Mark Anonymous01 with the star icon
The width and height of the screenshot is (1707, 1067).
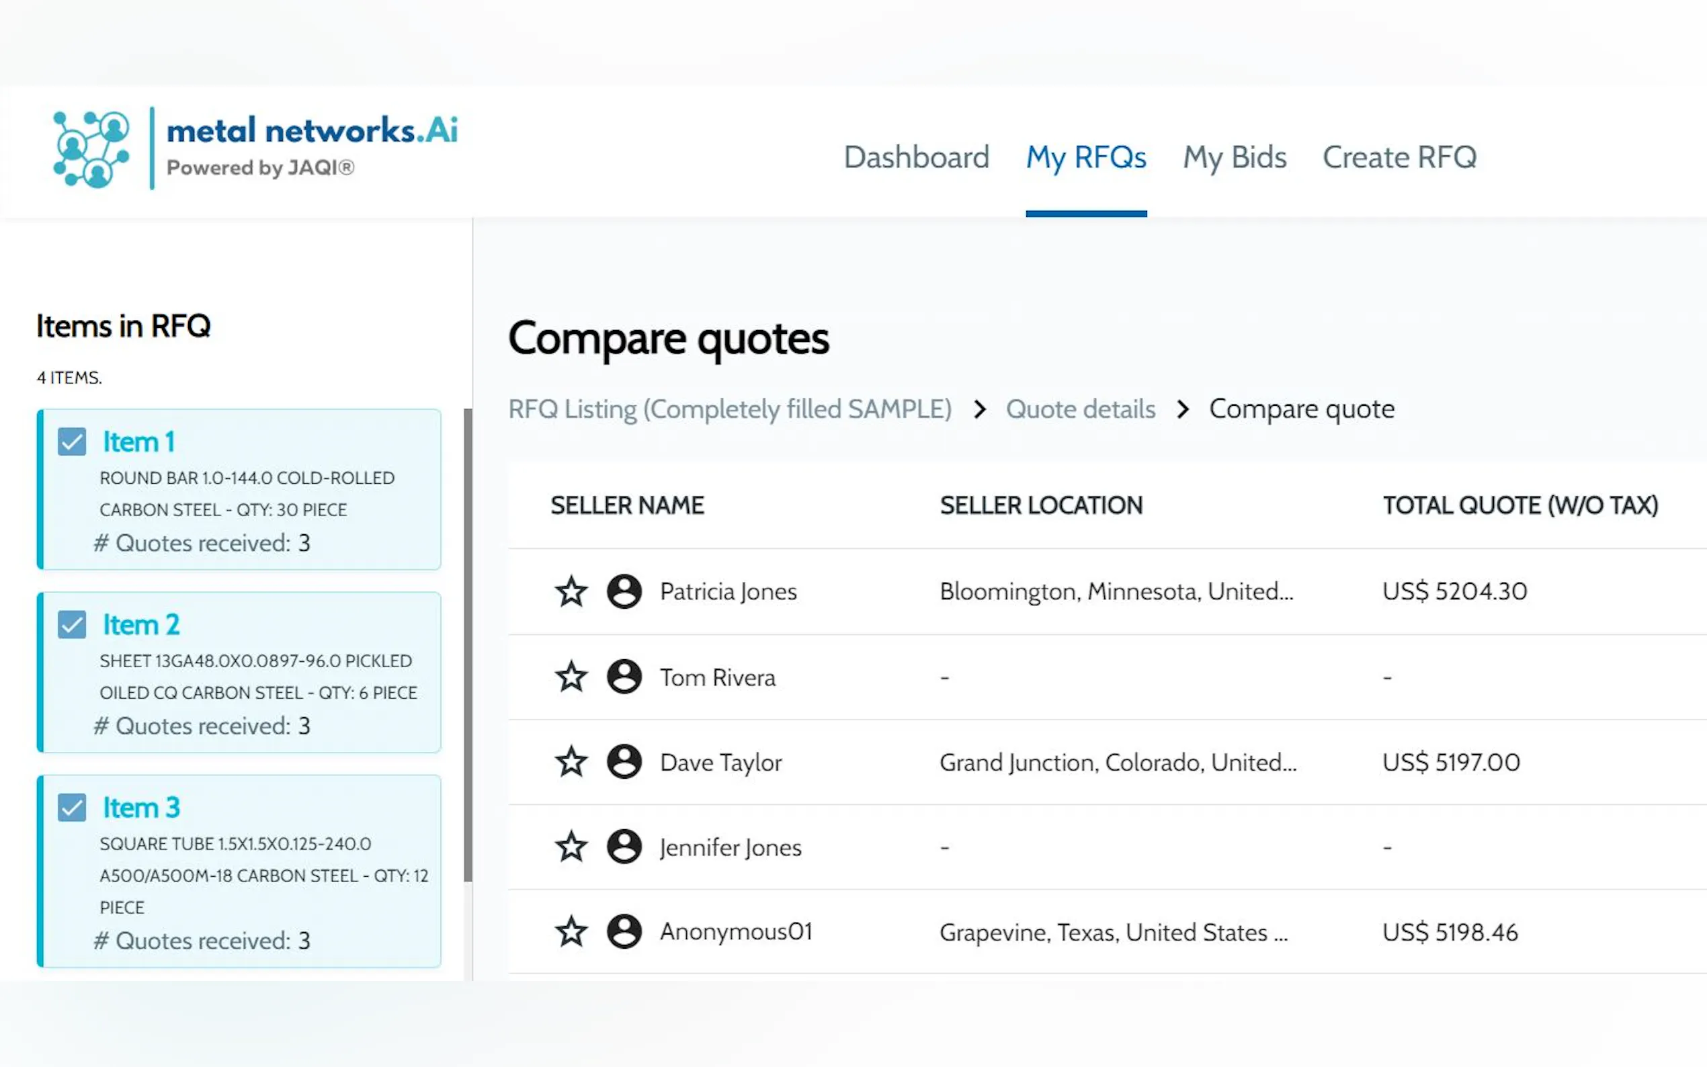[571, 931]
